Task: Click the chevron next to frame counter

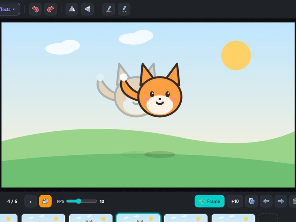Action: (x=31, y=201)
